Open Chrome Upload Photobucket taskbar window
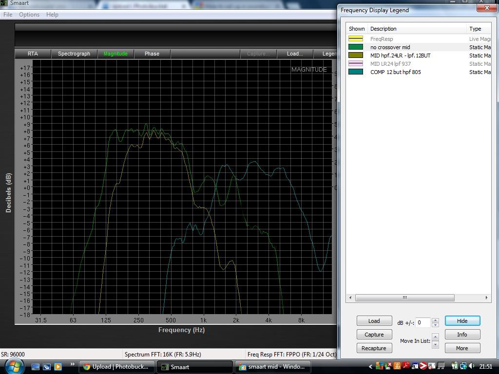The width and height of the screenshot is (499, 374). [117, 367]
